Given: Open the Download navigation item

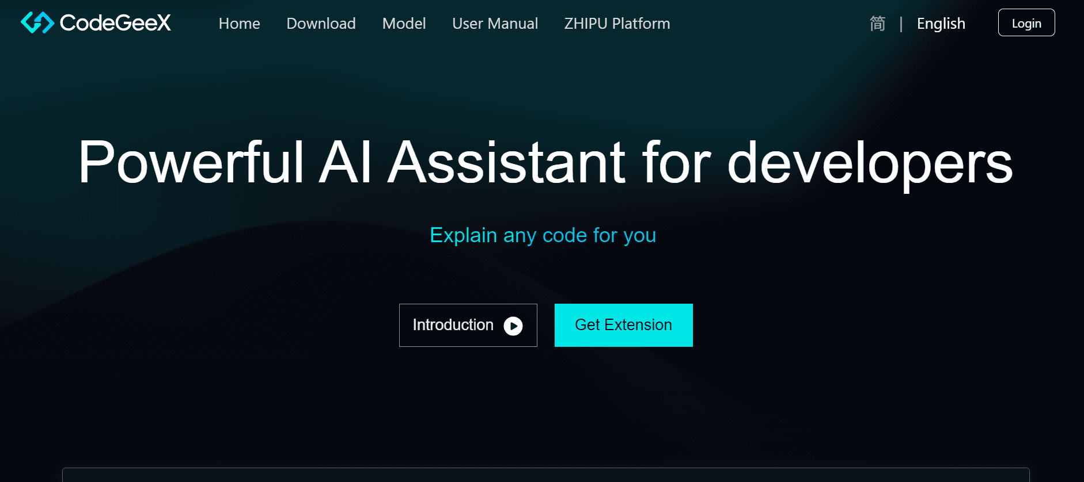Looking at the screenshot, I should [x=321, y=24].
